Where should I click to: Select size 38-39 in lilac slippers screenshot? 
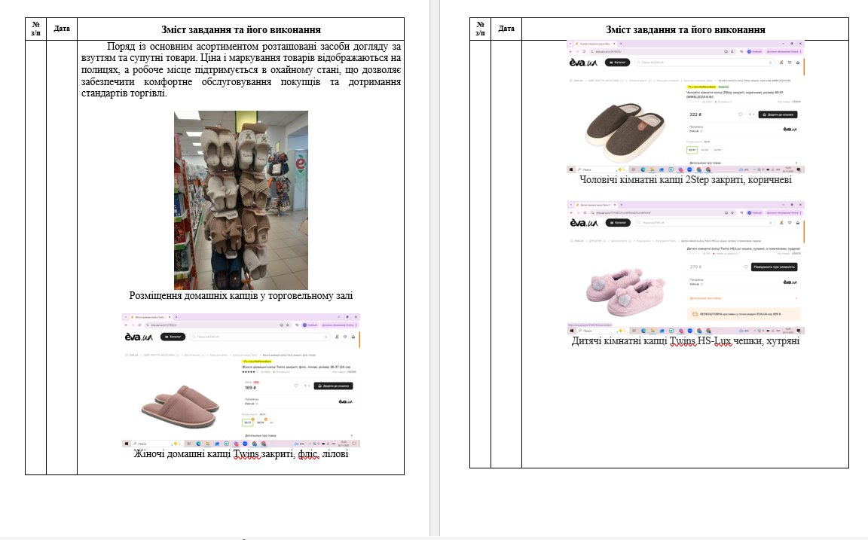click(261, 423)
